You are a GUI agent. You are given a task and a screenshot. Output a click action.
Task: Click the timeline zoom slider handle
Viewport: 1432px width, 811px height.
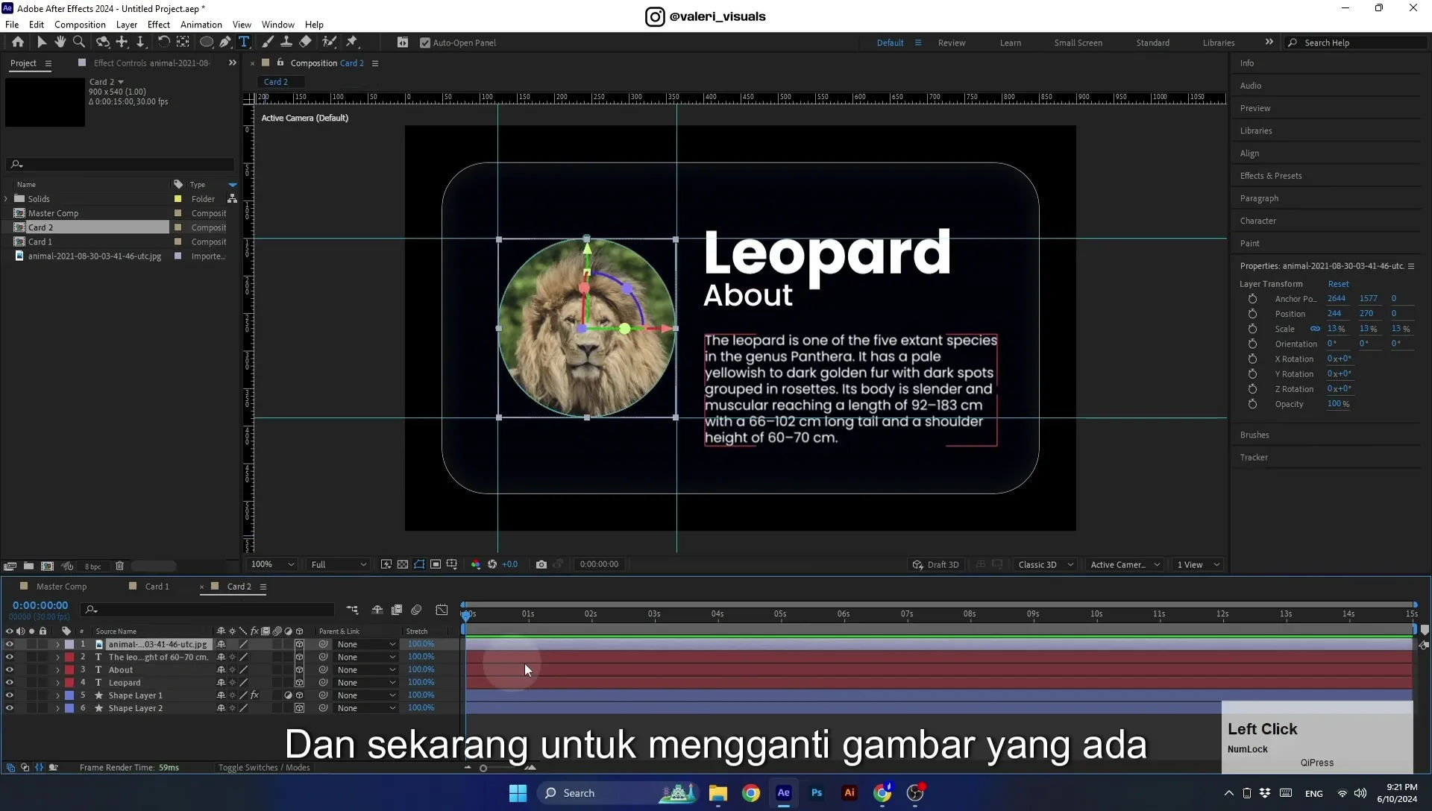point(483,768)
